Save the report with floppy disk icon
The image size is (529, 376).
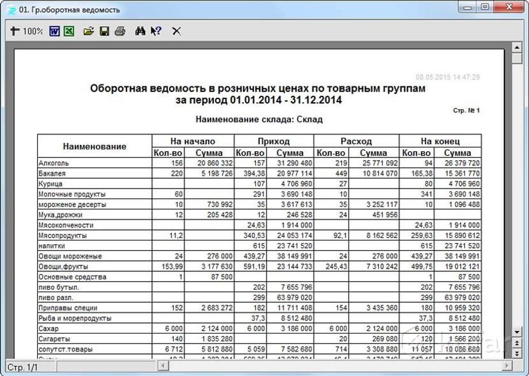(x=104, y=32)
